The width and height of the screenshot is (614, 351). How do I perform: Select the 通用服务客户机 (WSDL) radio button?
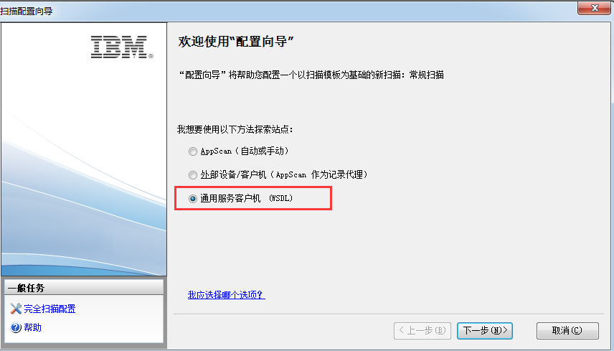point(193,199)
